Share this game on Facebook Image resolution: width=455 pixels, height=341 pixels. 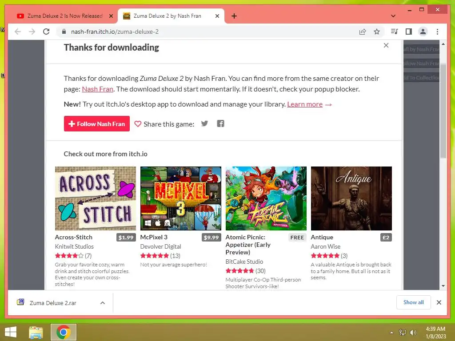220,123
